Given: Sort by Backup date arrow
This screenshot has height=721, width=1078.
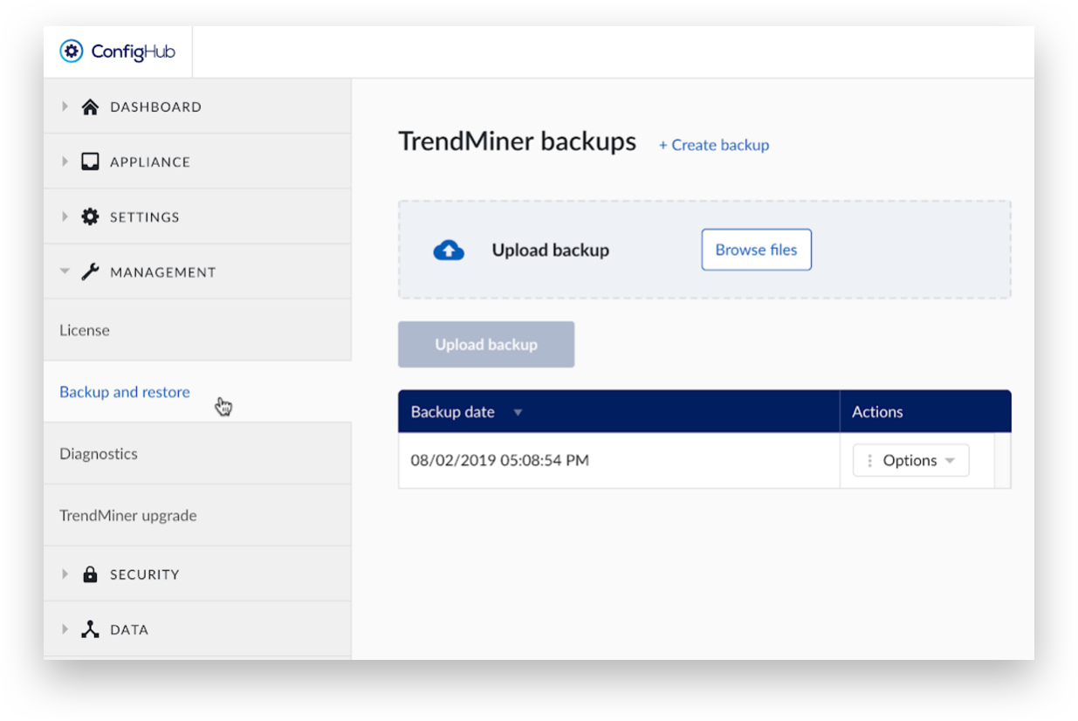Looking at the screenshot, I should point(518,412).
